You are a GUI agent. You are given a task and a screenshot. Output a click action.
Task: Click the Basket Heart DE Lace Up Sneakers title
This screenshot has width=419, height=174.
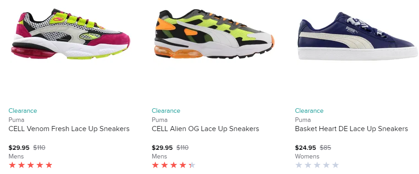point(352,129)
